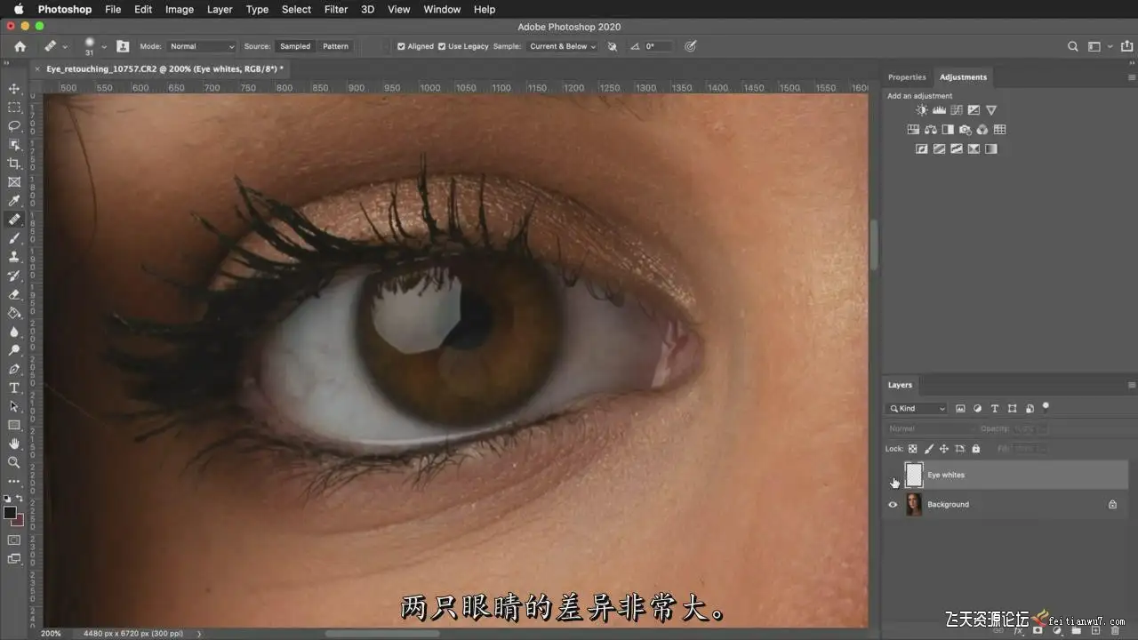This screenshot has width=1138, height=640.
Task: Add a Black & White adjustment
Action: (x=948, y=130)
